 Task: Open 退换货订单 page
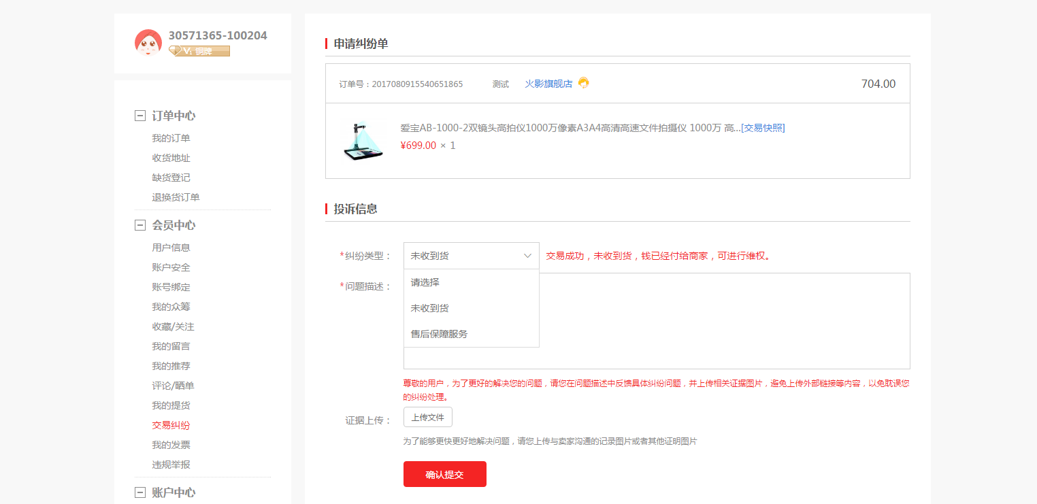coord(176,197)
